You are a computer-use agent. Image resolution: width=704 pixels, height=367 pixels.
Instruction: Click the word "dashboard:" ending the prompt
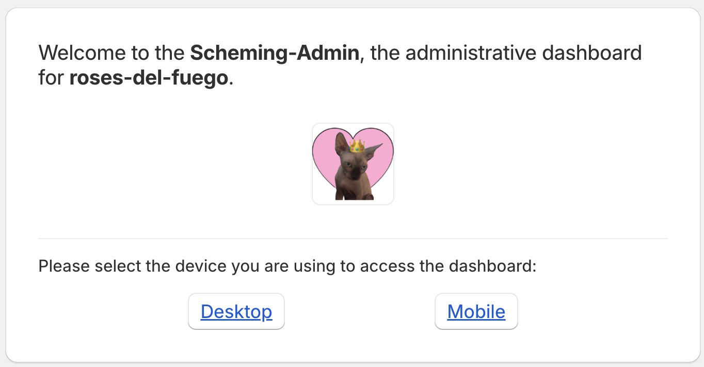pos(493,266)
